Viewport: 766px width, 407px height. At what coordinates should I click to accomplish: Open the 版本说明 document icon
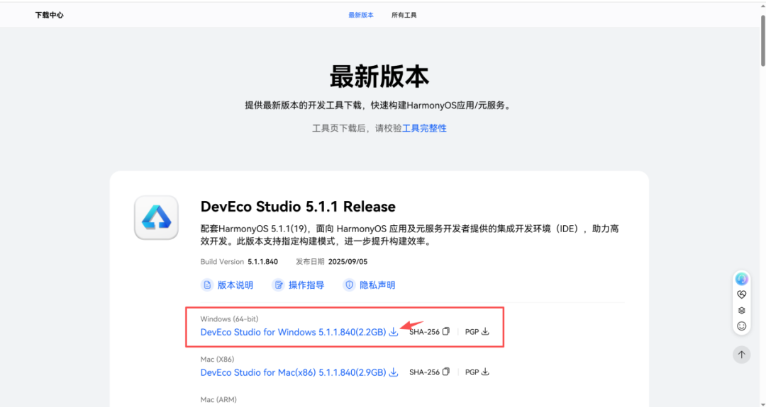(207, 285)
